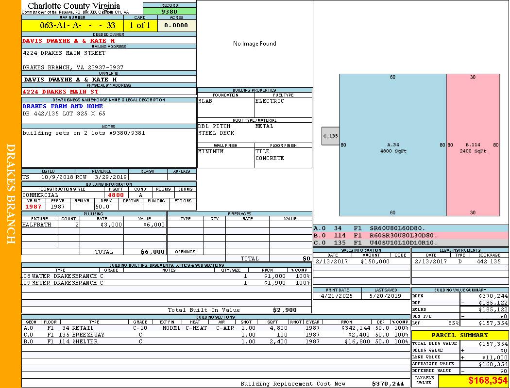
Task: Click the orange Drakes Branch sidebar
Action: [11, 194]
